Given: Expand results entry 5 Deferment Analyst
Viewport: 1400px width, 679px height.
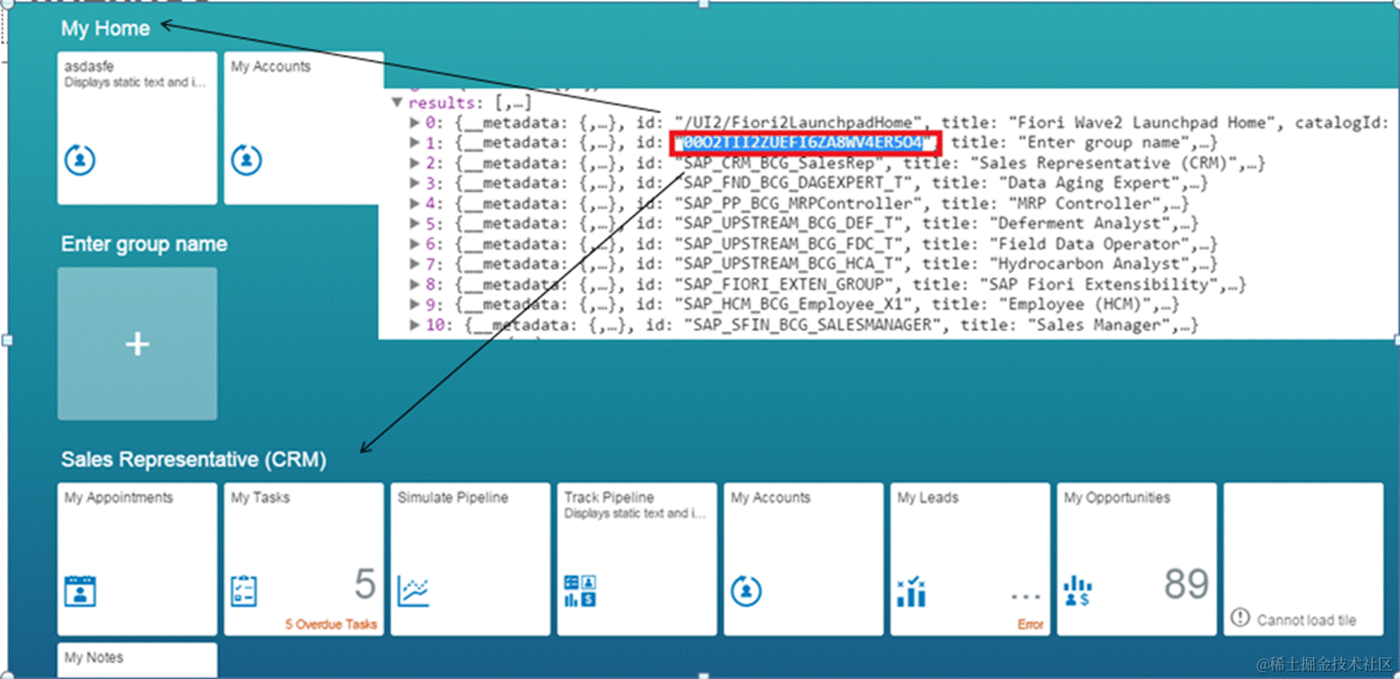Looking at the screenshot, I should click(415, 224).
